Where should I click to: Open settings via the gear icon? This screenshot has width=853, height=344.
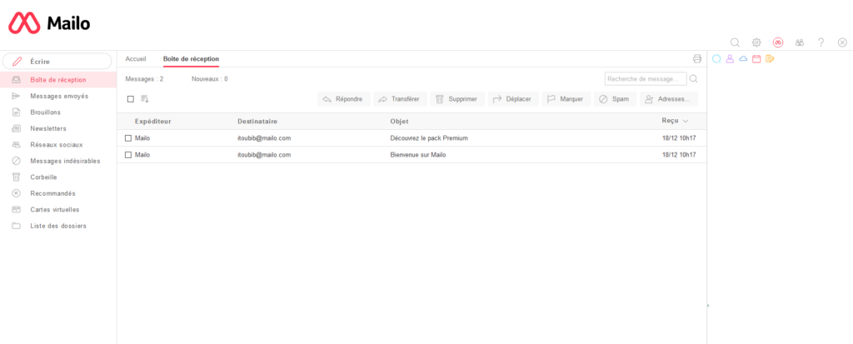tap(756, 42)
